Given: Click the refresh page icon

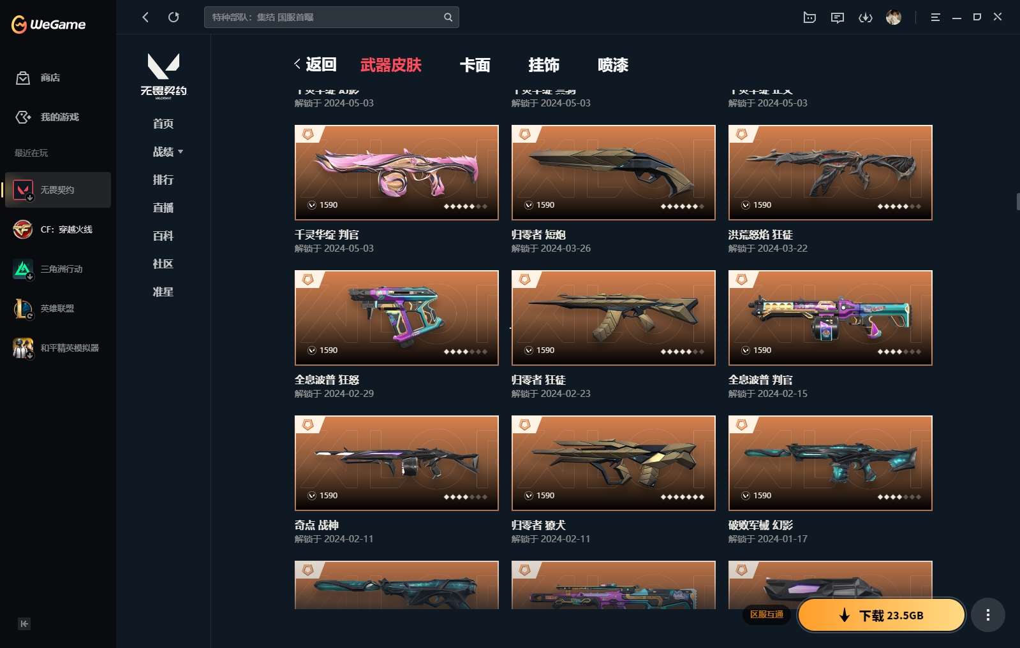Looking at the screenshot, I should coord(174,17).
